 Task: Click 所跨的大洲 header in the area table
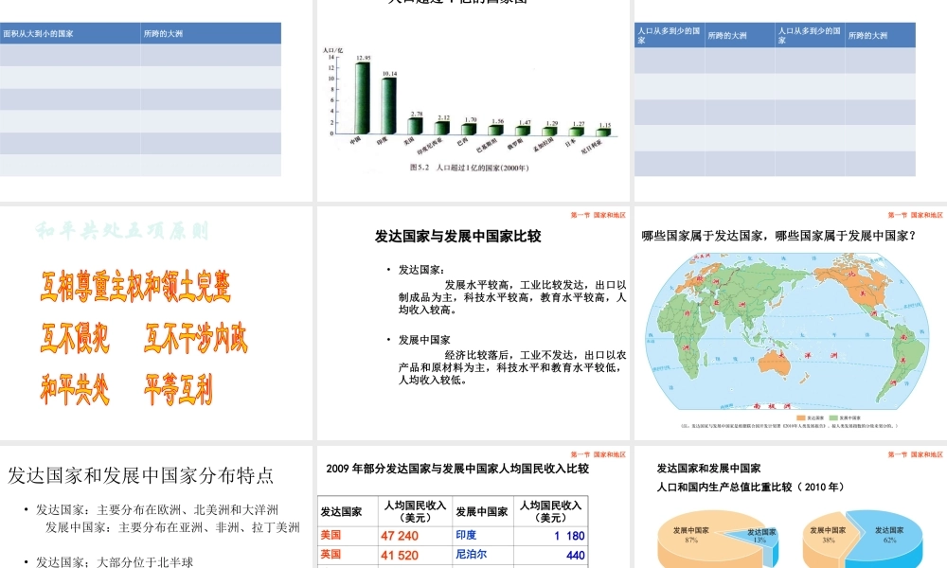point(211,33)
